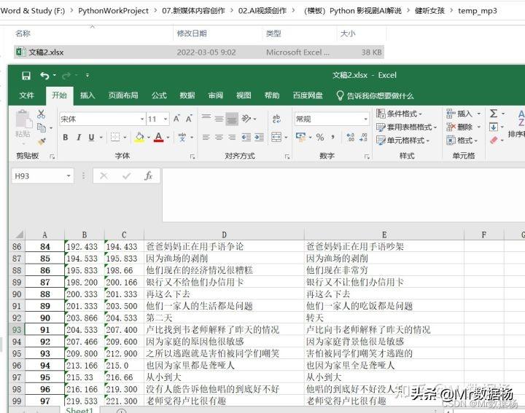Align text left in the cell
This screenshot has height=413, width=525.
click(x=206, y=138)
